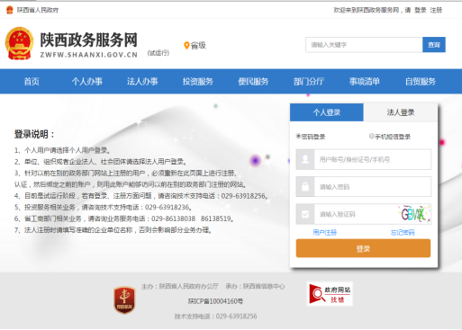Screen dimensions: 462x330
Task: Refresh the GBWX captcha image
Action: click(x=414, y=214)
